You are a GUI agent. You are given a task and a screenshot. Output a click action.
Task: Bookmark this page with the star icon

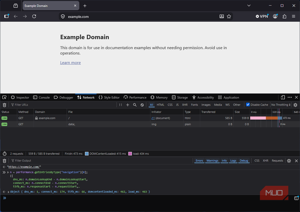pos(229,16)
